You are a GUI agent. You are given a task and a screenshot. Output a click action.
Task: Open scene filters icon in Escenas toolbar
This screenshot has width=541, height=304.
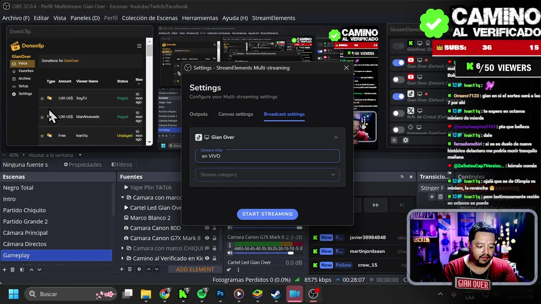[22, 269]
